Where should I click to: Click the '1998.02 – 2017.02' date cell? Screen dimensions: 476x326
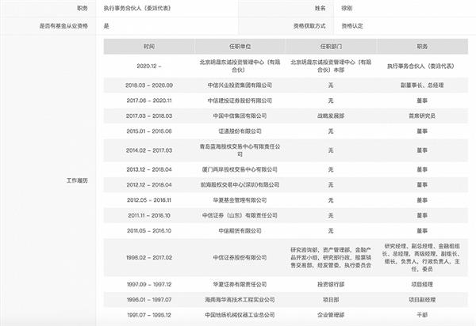point(149,258)
